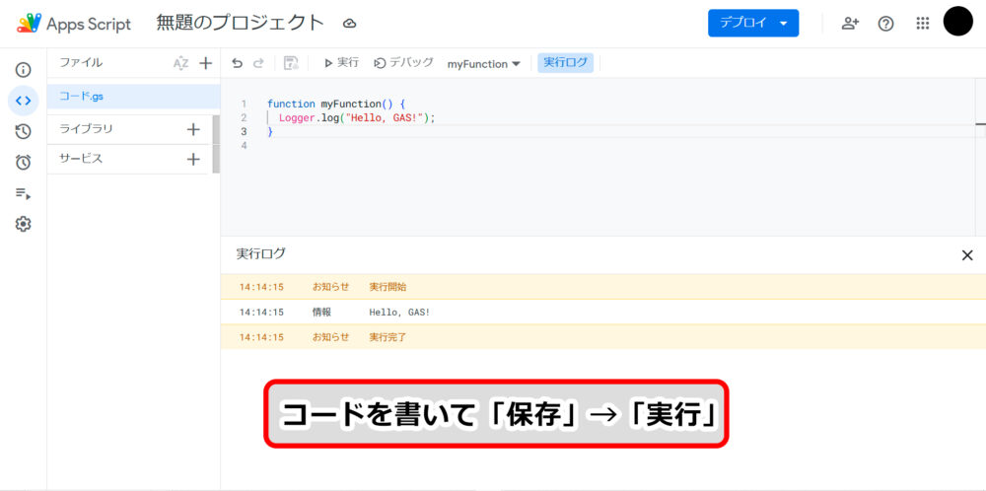The image size is (986, 491).
Task: Open Project Settings gear icon
Action: click(24, 224)
